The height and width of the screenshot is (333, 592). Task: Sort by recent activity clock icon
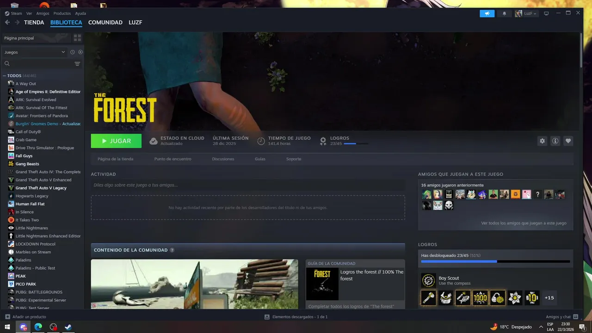72,52
